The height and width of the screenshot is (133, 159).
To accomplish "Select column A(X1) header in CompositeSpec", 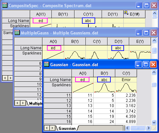I will point(41,14).
